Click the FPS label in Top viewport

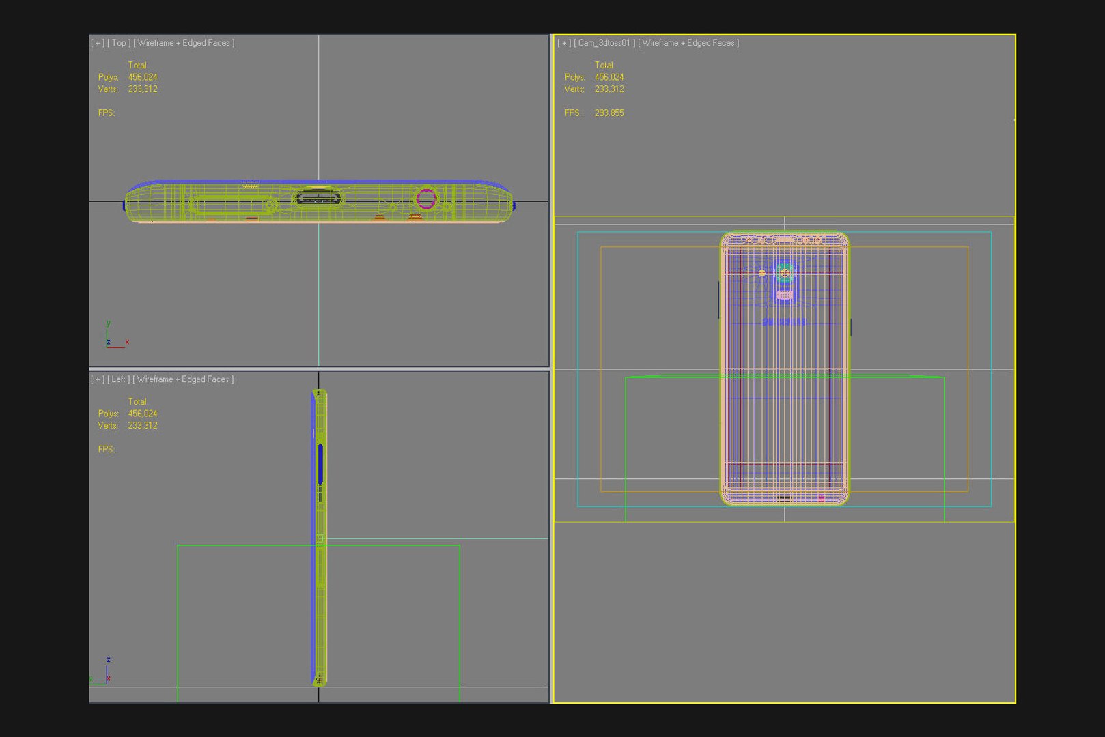point(107,113)
